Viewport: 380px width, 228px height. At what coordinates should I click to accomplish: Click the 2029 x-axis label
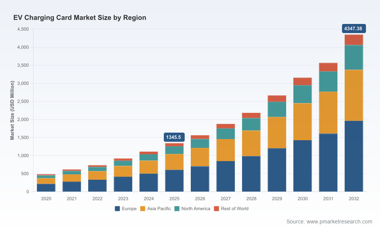tap(277, 199)
